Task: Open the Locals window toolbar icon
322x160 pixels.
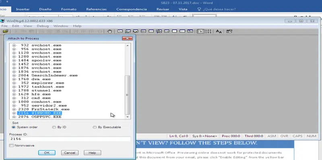Action: [136, 31]
